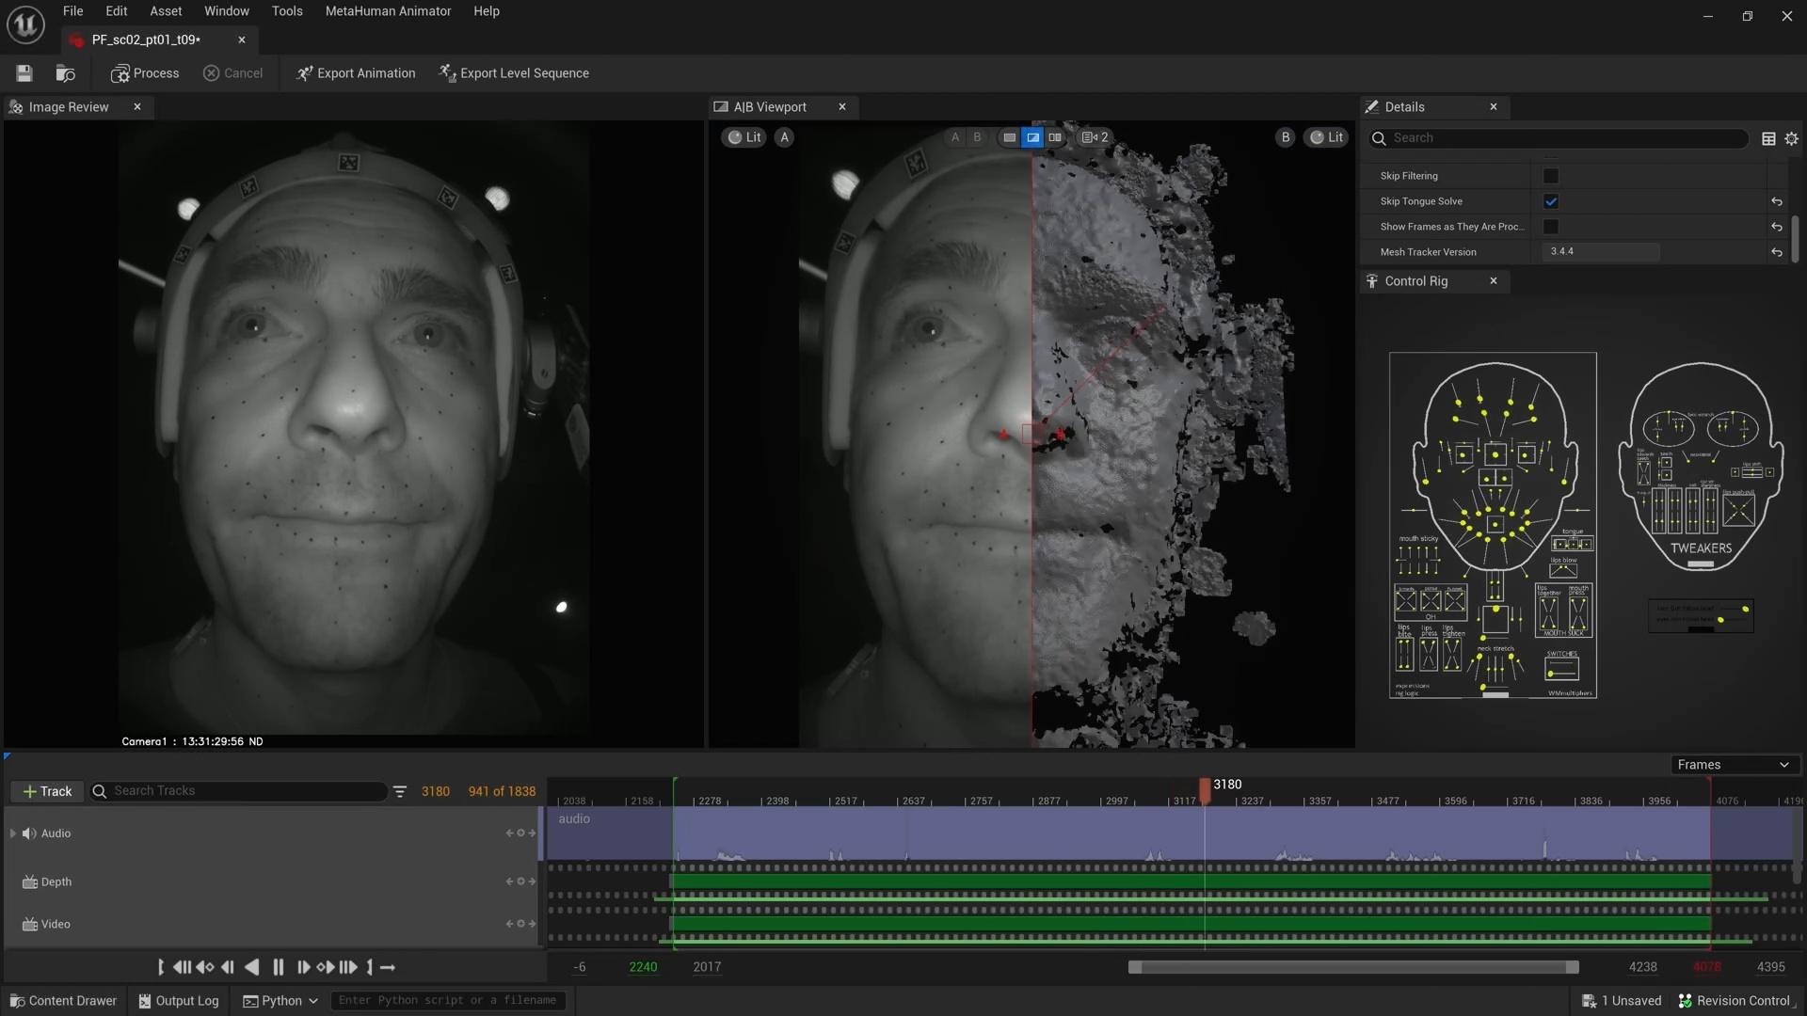This screenshot has height=1016, width=1807.
Task: Open the Tools menu
Action: (x=287, y=11)
